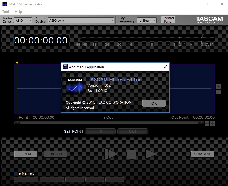228x186 pixels.
Task: Open the Control Panel button
Action: click(168, 20)
